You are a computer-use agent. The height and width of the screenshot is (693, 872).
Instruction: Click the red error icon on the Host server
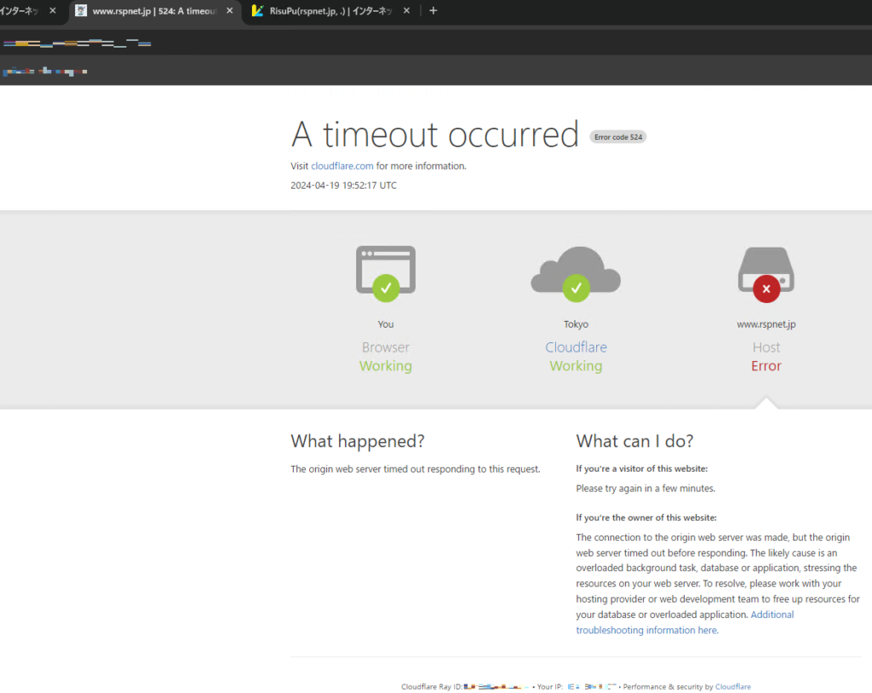pyautogui.click(x=766, y=288)
